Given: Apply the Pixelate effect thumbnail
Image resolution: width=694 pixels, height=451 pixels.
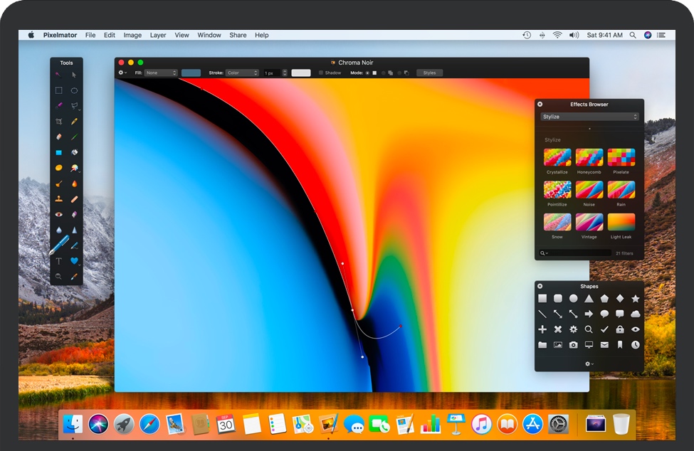Looking at the screenshot, I should pyautogui.click(x=621, y=157).
